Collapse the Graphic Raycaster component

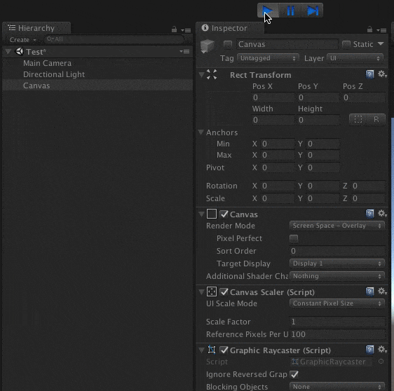[x=201, y=350]
